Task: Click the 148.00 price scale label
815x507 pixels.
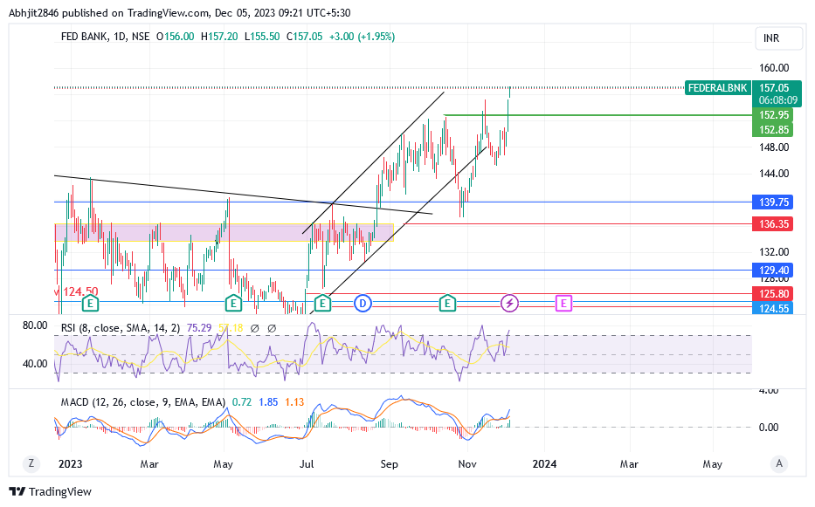Action: click(x=773, y=147)
